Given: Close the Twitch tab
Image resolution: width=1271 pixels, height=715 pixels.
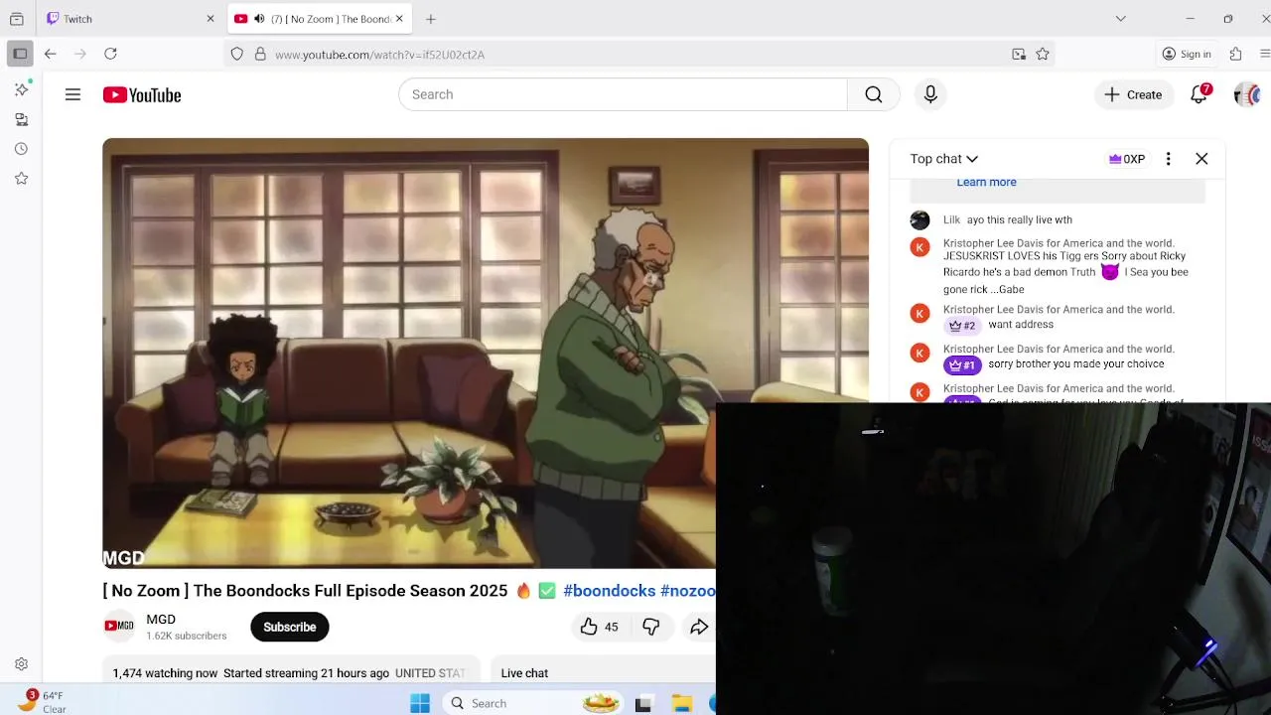Looking at the screenshot, I should coord(210,19).
